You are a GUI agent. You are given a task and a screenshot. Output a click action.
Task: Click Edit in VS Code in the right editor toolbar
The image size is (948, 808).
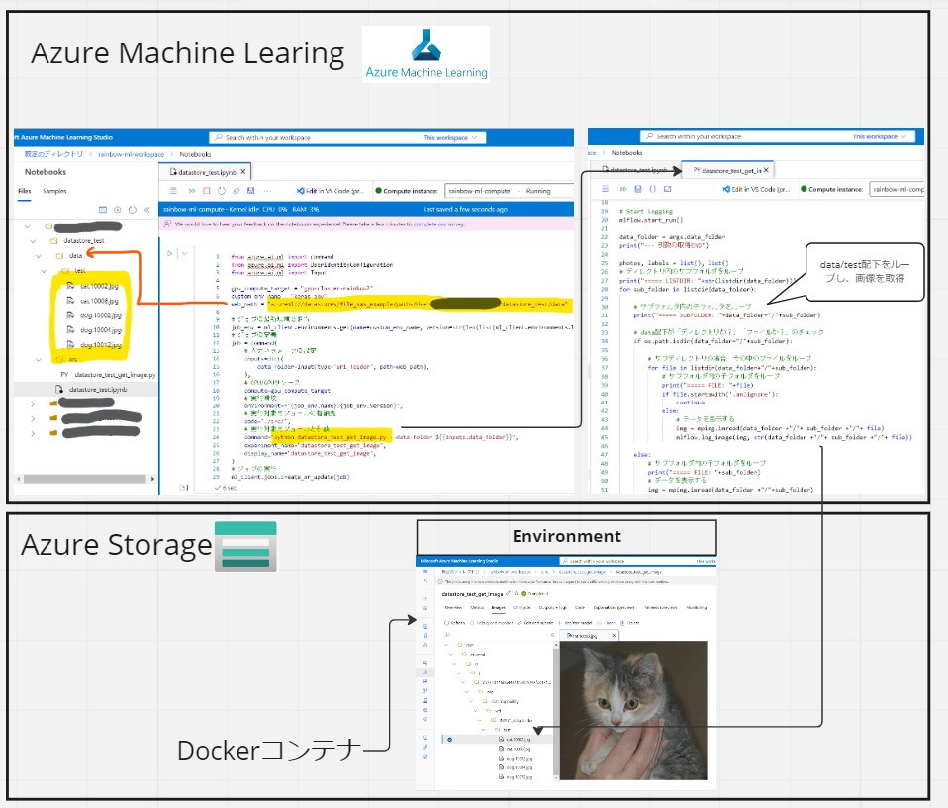tap(756, 189)
